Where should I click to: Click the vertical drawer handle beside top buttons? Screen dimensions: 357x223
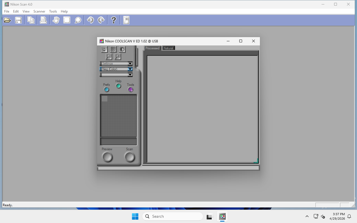click(137, 57)
